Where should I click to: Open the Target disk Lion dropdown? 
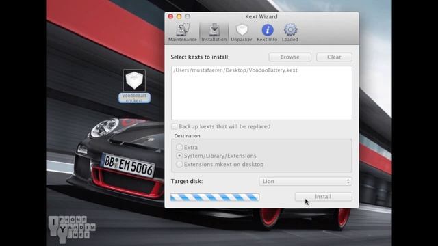tap(305, 181)
